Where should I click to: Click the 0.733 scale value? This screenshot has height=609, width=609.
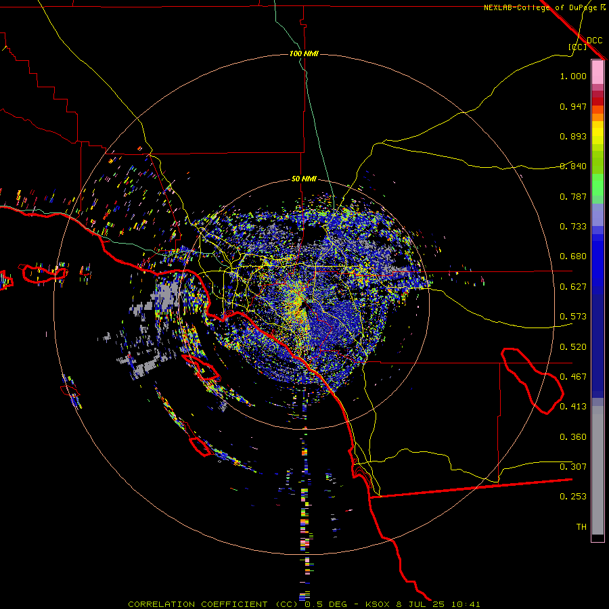pos(573,227)
